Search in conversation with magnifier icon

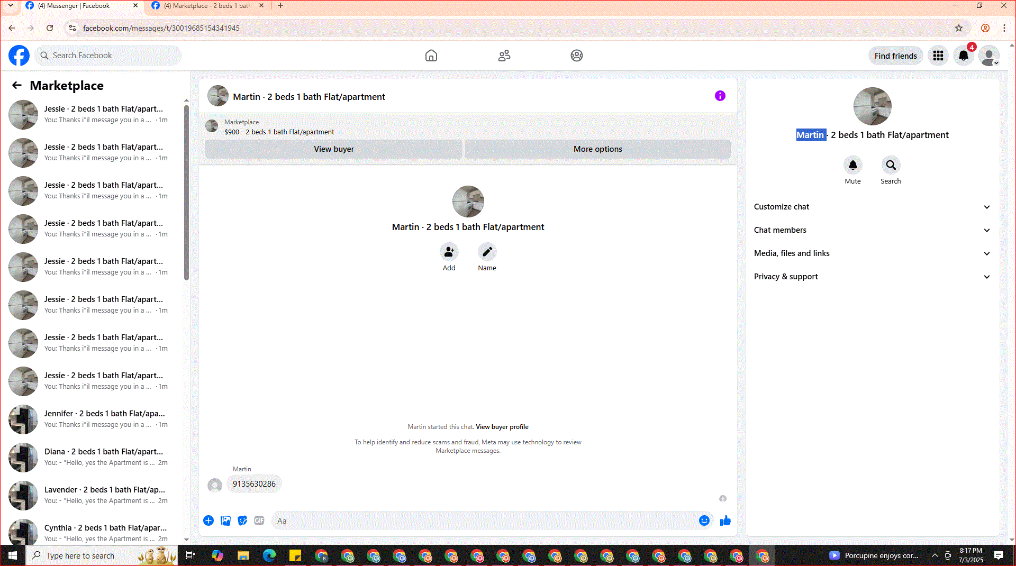[891, 165]
